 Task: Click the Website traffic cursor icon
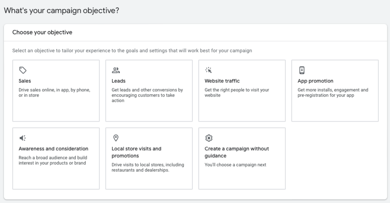click(208, 70)
